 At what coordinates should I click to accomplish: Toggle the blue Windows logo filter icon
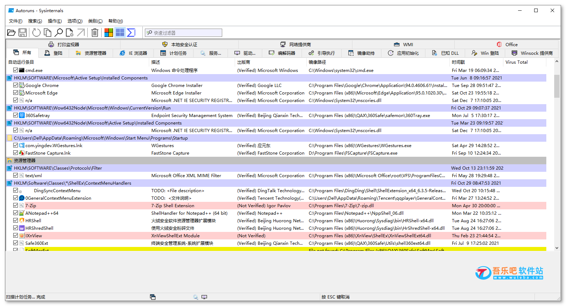point(120,33)
